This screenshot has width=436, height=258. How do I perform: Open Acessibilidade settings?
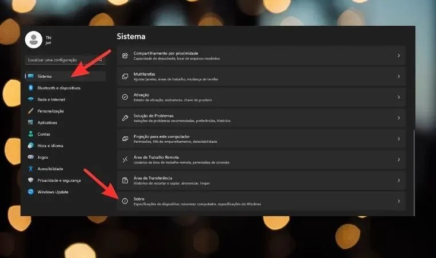click(x=65, y=169)
